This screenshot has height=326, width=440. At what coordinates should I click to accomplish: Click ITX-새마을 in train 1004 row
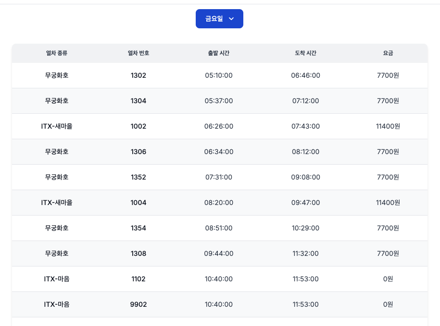click(x=57, y=203)
